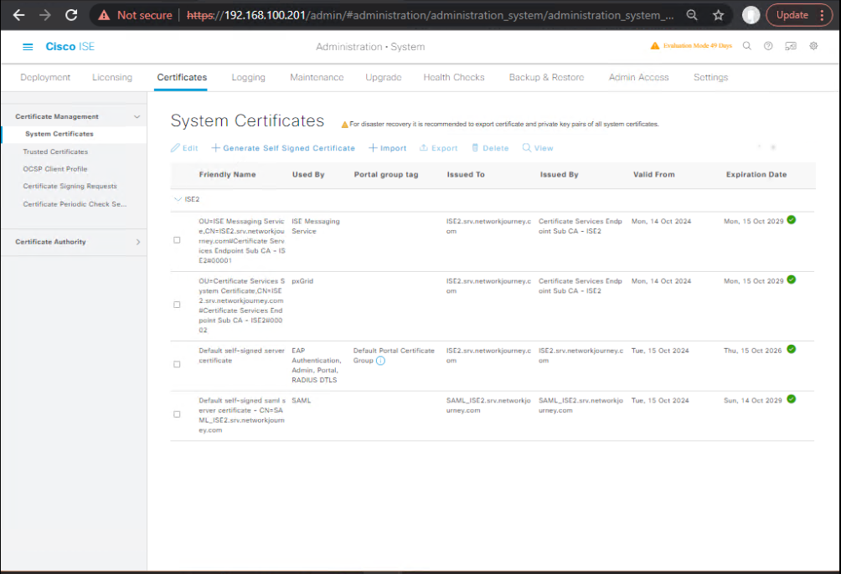Image resolution: width=841 pixels, height=574 pixels.
Task: Open the Cisco ISE hamburger menu
Action: tap(28, 47)
